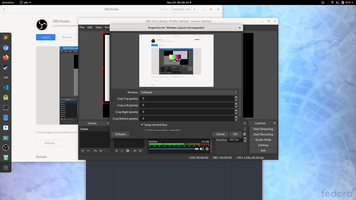Click the clock in the top bar
The image size is (356, 200).
(x=178, y=2)
